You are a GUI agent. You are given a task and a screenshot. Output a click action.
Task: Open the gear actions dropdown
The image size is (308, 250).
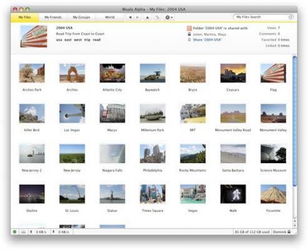pos(169,17)
